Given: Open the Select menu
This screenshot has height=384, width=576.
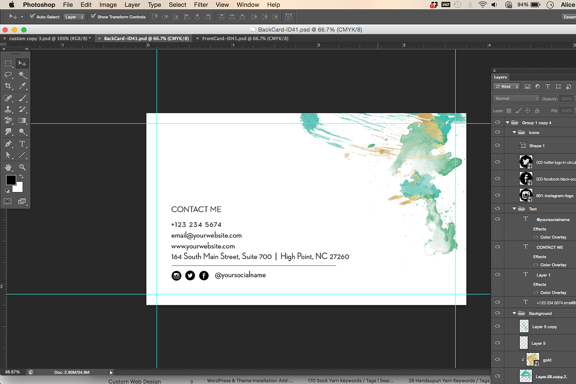Looking at the screenshot, I should pos(178,5).
